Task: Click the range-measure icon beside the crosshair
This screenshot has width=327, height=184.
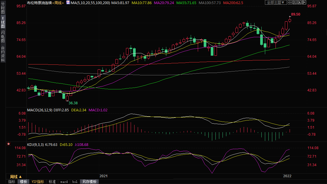Action: click(x=295, y=3)
